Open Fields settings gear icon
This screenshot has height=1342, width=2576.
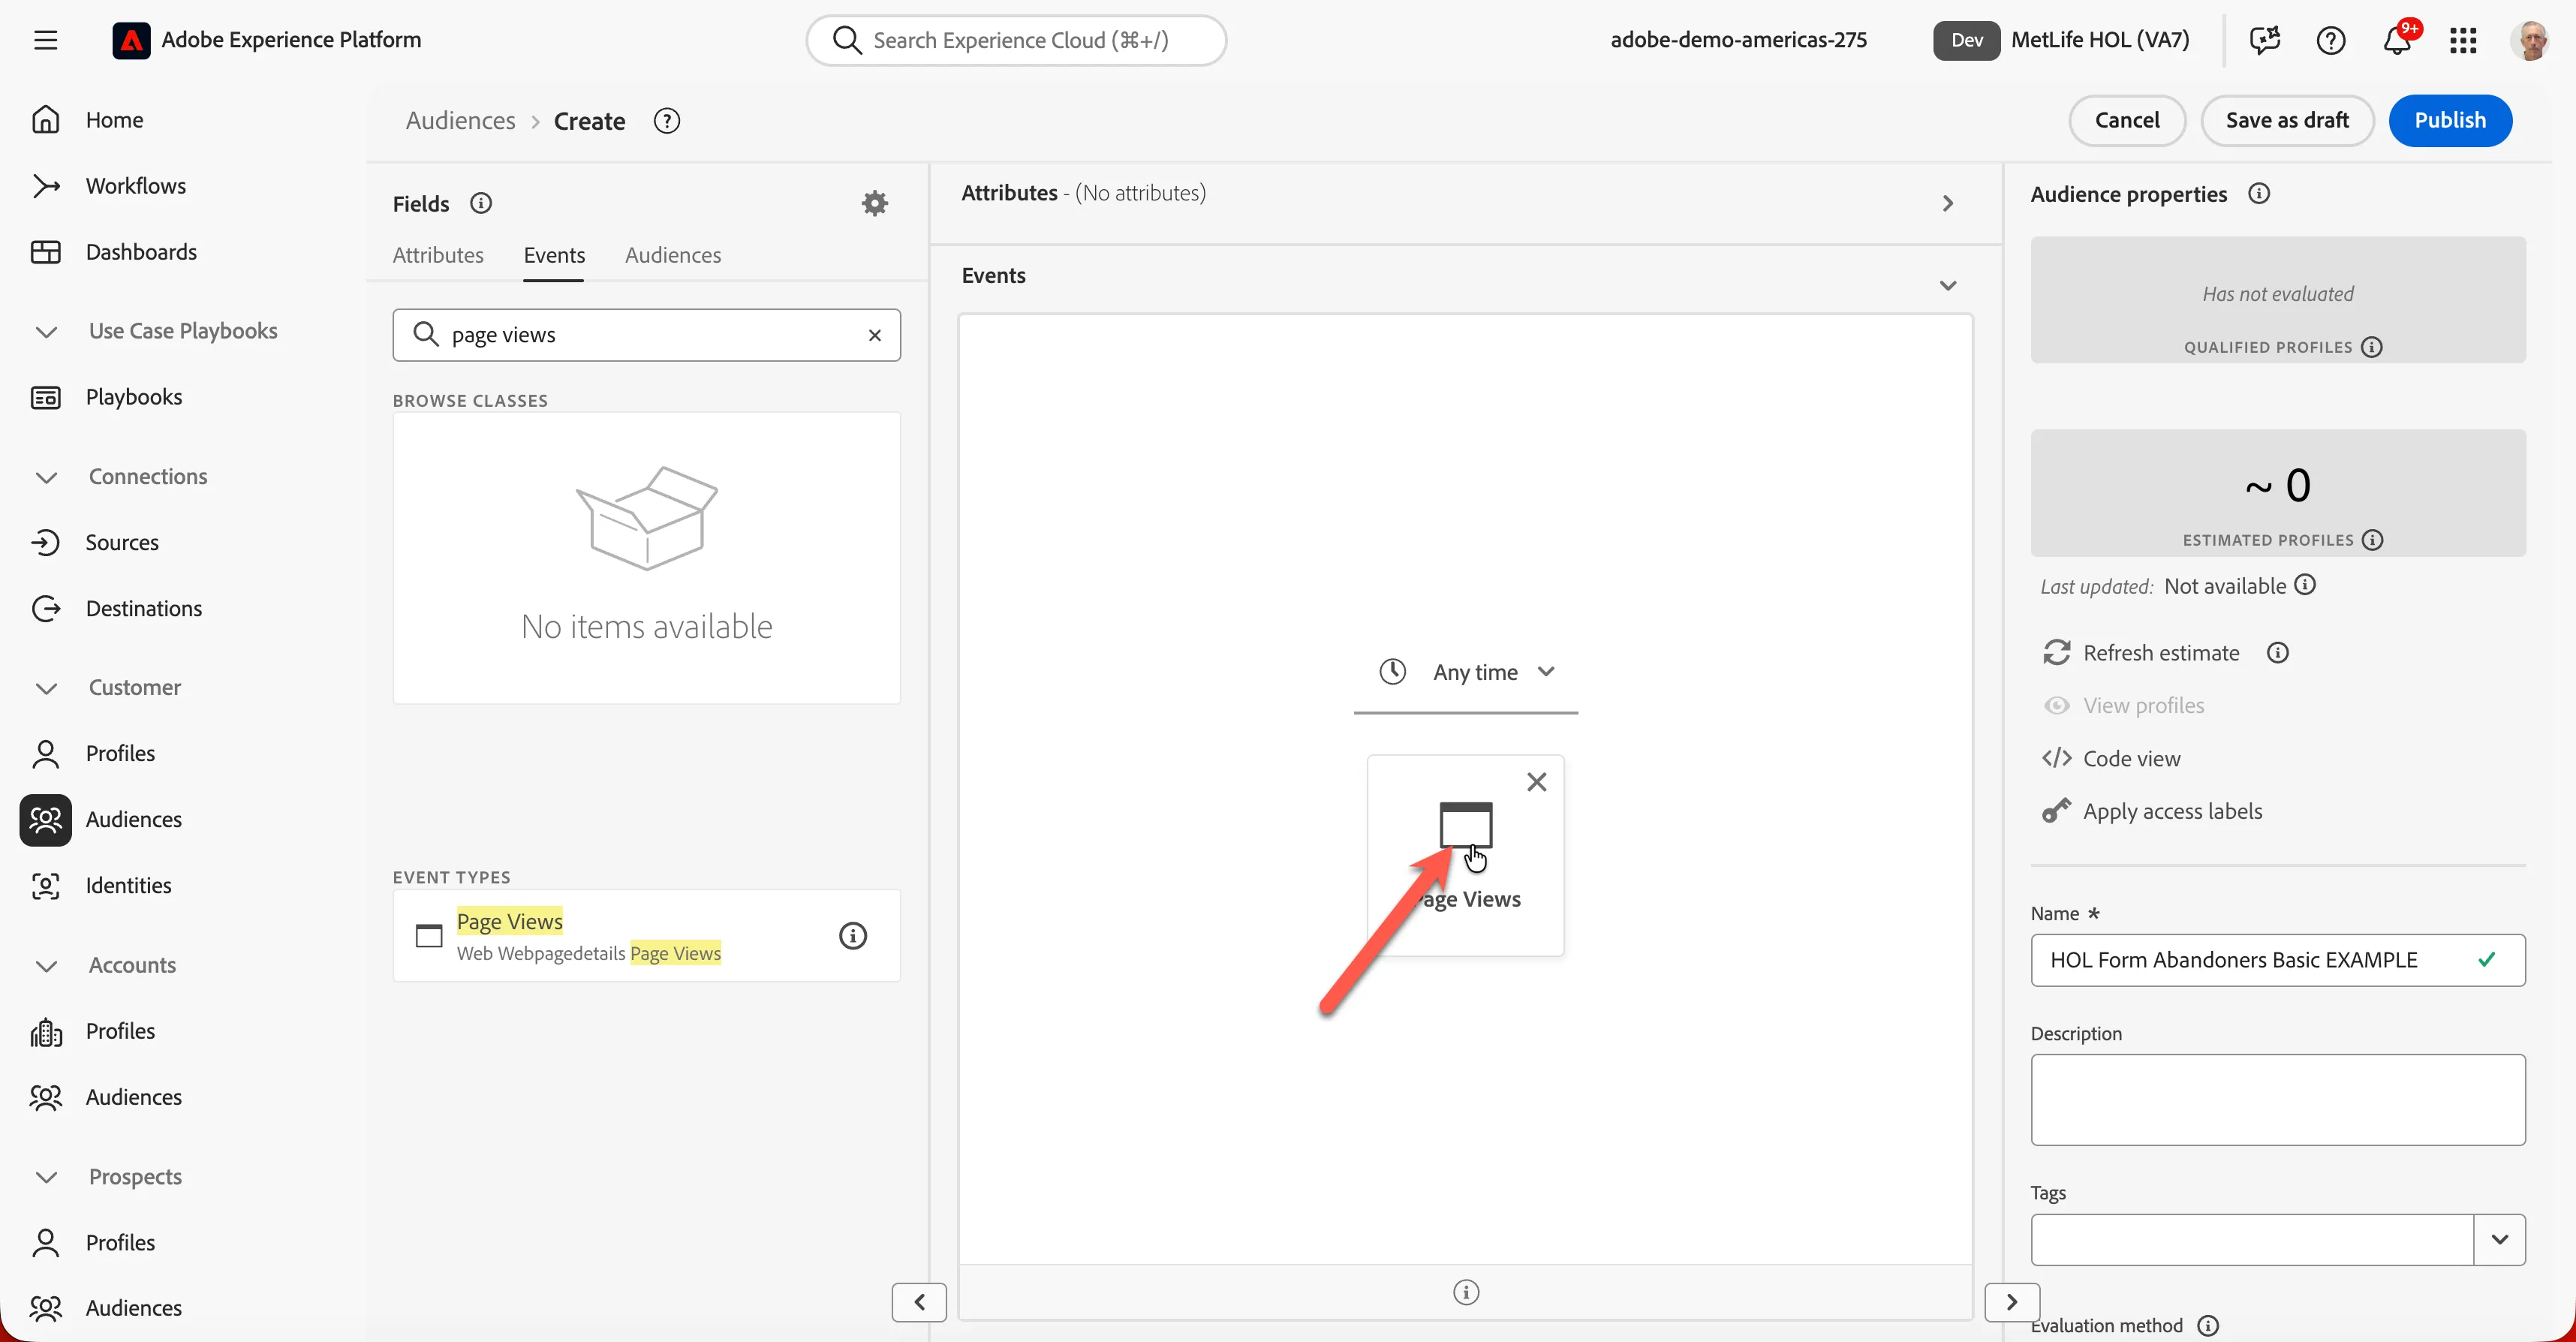pos(875,203)
